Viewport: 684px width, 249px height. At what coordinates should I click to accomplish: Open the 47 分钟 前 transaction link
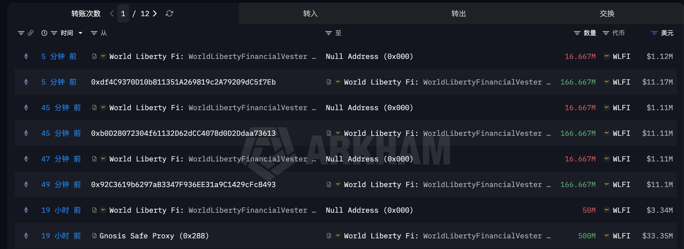pos(61,159)
